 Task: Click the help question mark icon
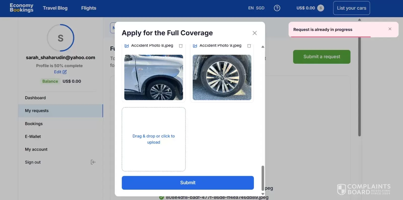[277, 8]
